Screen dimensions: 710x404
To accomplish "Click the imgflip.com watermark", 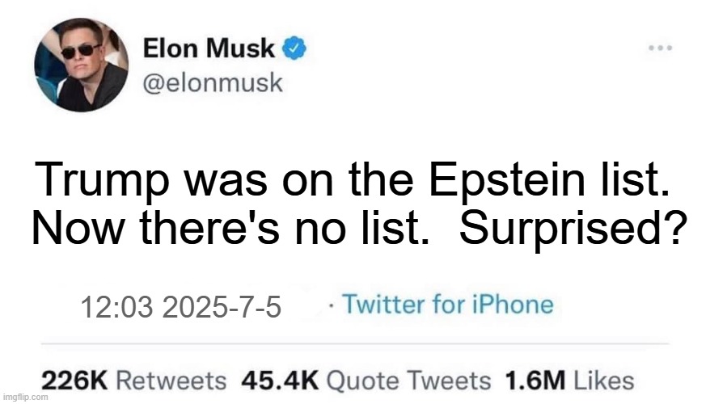I will pos(24,398).
